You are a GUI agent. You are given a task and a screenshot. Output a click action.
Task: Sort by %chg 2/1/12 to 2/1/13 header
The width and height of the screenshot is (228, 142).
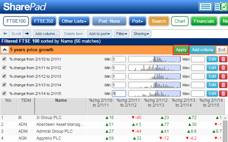point(156,106)
